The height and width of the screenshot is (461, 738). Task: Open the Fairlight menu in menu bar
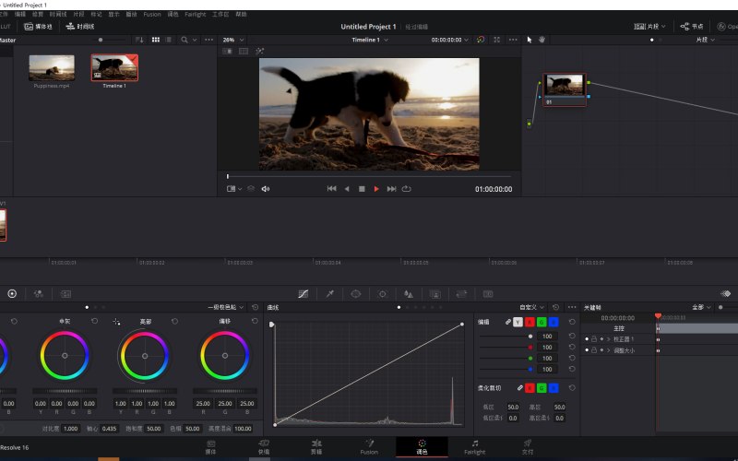pyautogui.click(x=196, y=15)
